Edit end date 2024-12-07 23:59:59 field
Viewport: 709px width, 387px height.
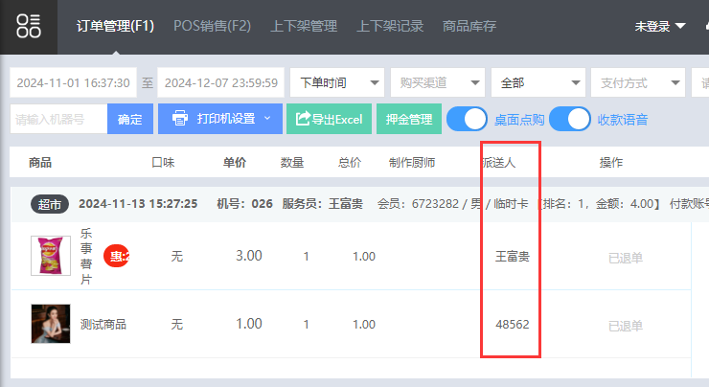tap(220, 82)
